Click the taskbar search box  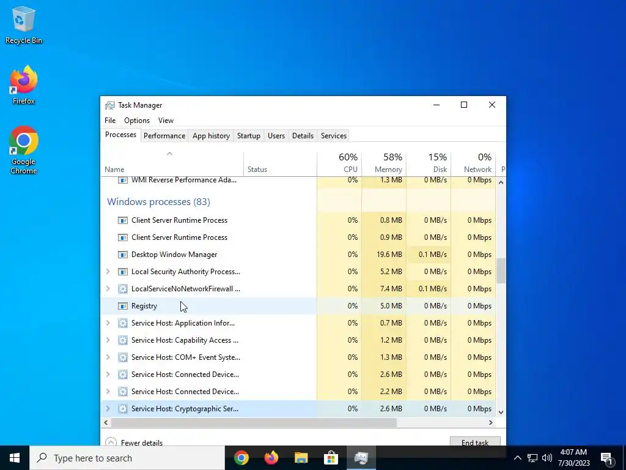(127, 458)
